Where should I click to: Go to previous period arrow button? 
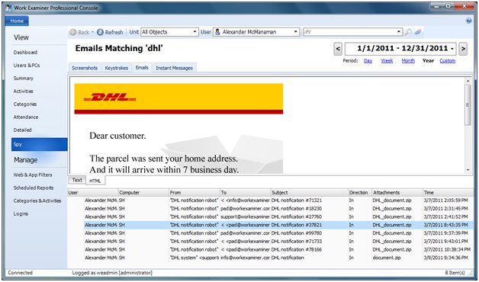click(338, 49)
